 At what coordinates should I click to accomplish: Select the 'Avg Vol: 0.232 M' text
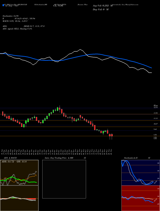coord(102,6)
